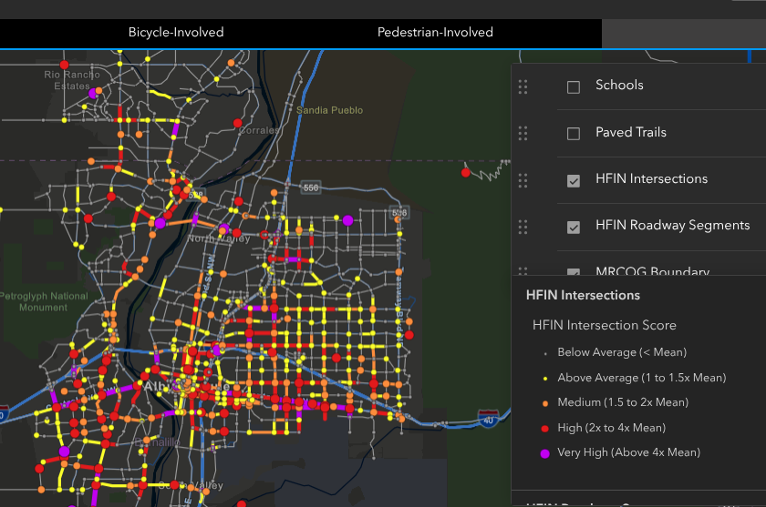The image size is (766, 507).
Task: Uncheck the HFIN Intersections layer
Action: 574,181
